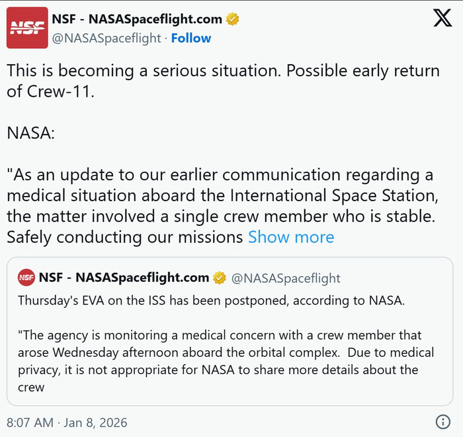Click the NSF profile avatar at top

click(26, 28)
